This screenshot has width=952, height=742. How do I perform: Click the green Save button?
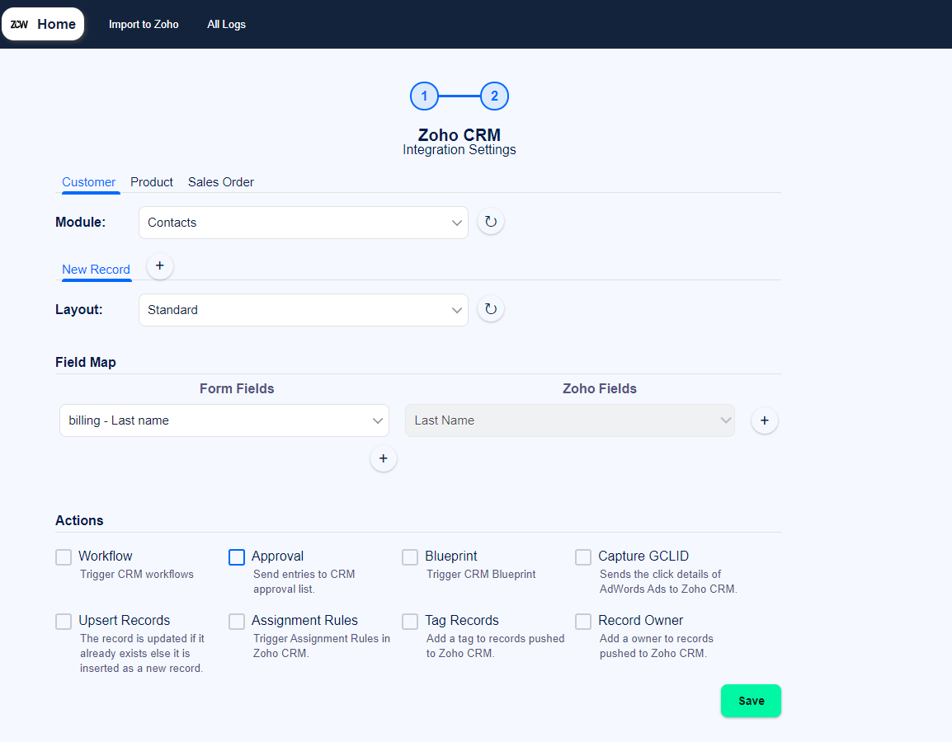tap(751, 701)
